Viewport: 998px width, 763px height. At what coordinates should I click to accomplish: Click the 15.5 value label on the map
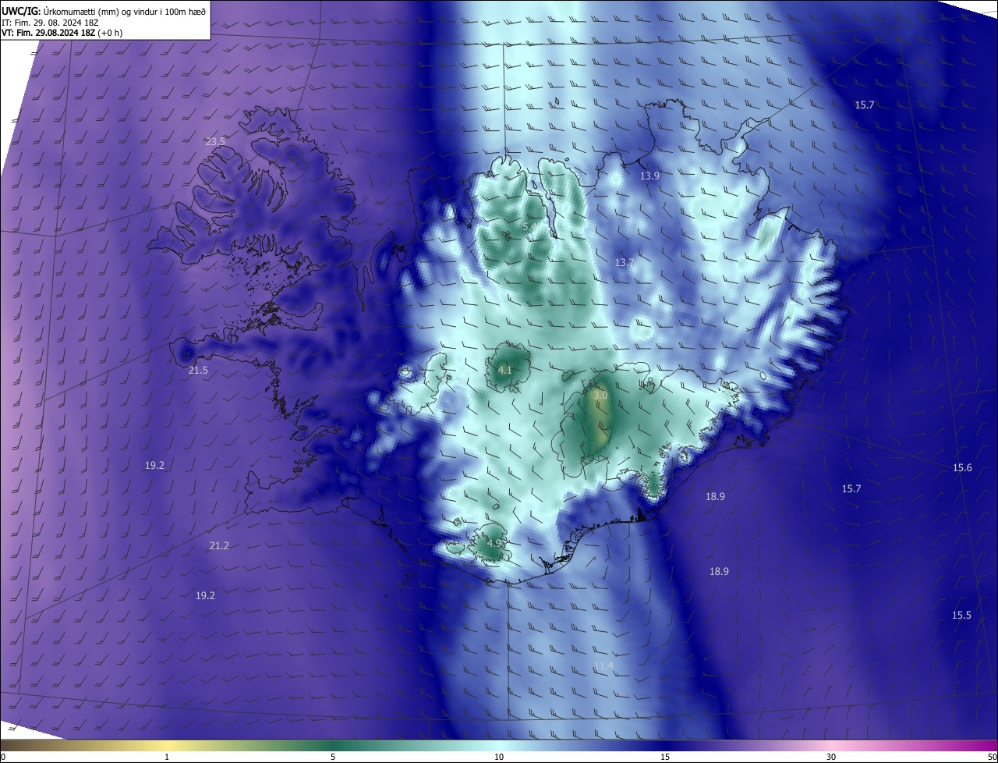[961, 616]
